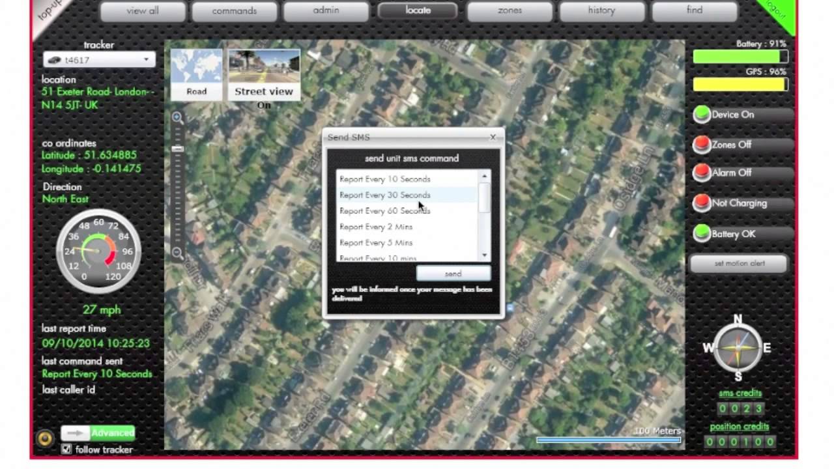Open the zones tab
The image size is (834, 469).
pos(510,10)
